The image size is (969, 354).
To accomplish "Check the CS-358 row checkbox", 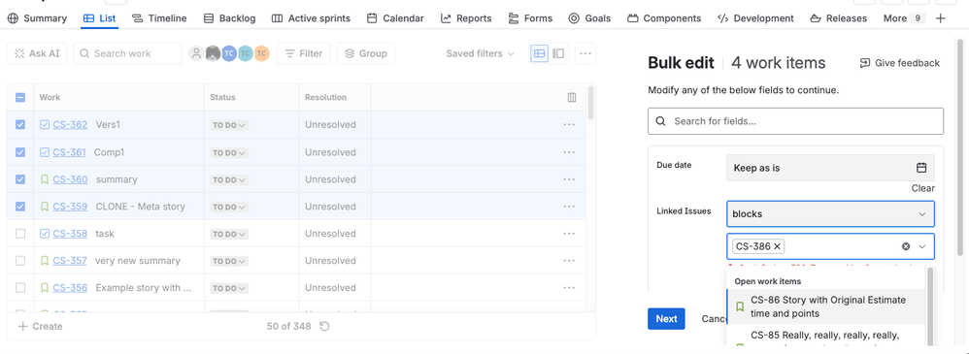I will click(20, 234).
